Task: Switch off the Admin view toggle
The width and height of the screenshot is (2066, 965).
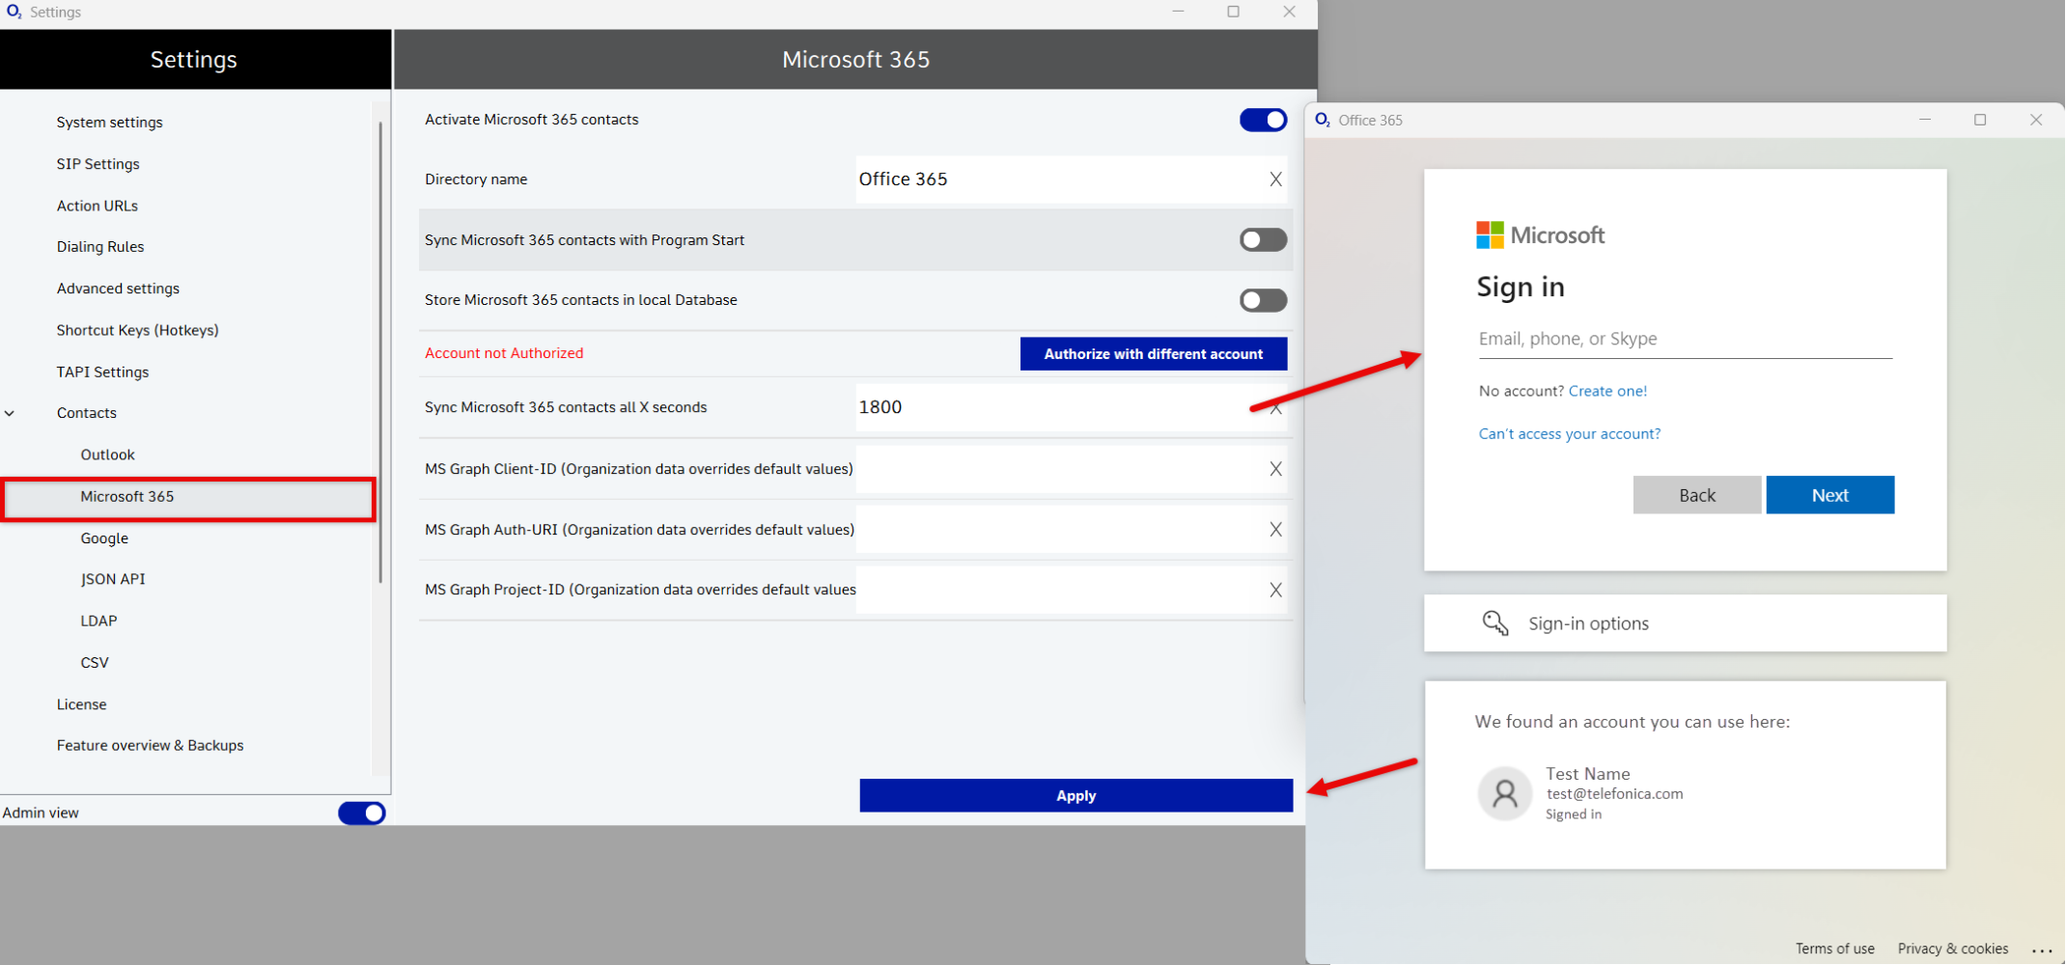Action: click(x=361, y=813)
